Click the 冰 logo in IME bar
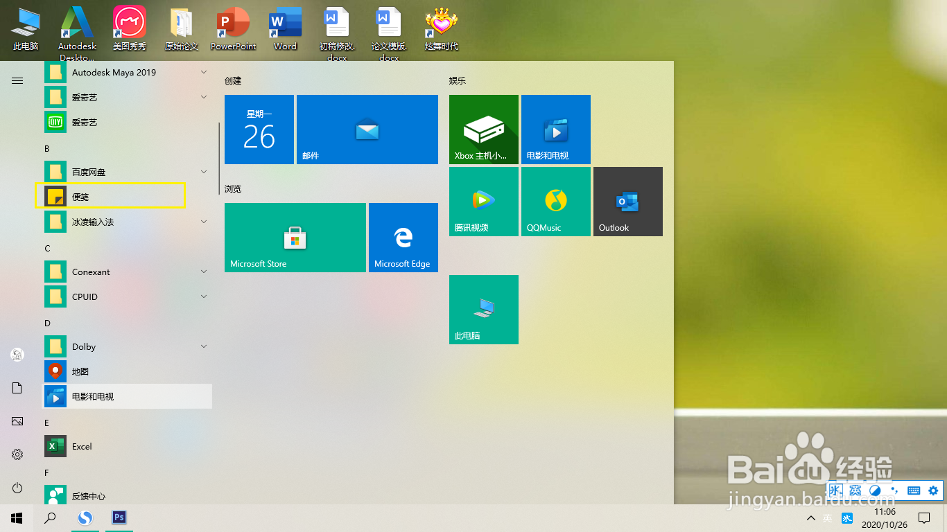Image resolution: width=947 pixels, height=532 pixels. pyautogui.click(x=835, y=490)
